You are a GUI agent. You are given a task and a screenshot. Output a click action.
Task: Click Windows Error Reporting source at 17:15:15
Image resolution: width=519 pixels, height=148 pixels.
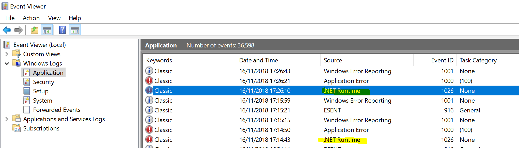click(x=358, y=120)
